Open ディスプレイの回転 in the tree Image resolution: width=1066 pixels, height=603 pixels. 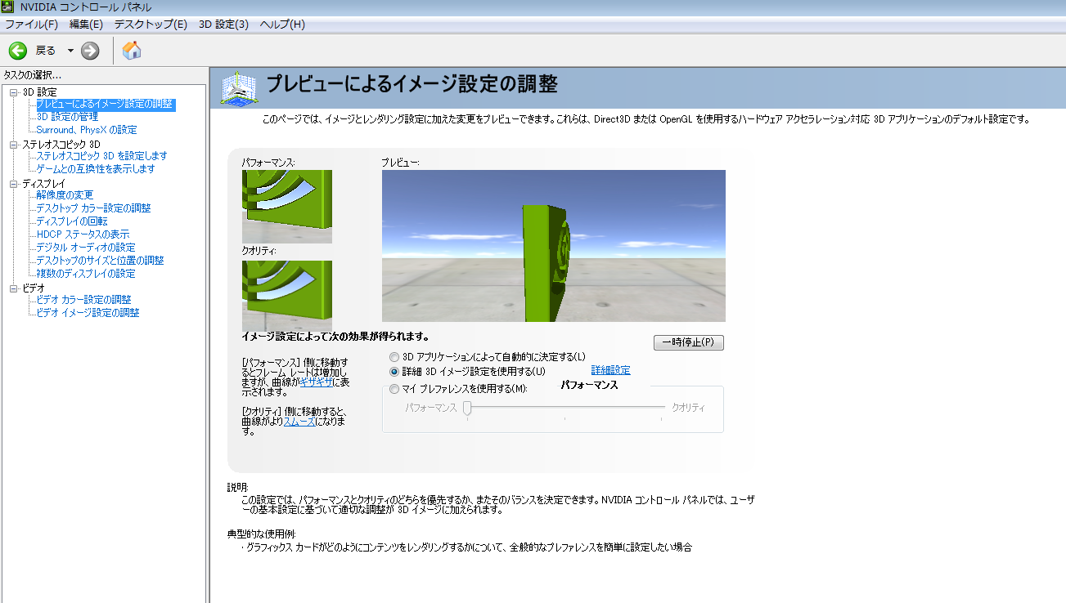(71, 221)
